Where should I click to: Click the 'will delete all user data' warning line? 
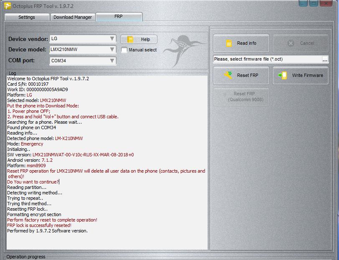coord(106,173)
